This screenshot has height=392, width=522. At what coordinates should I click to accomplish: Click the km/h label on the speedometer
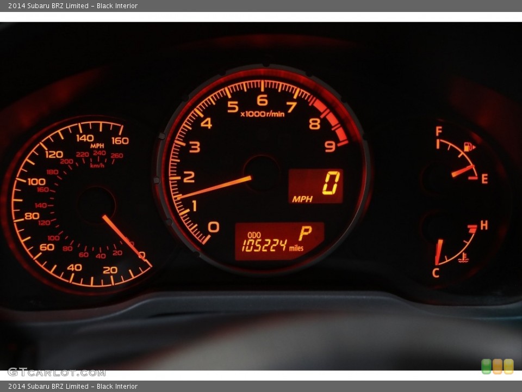pos(97,166)
